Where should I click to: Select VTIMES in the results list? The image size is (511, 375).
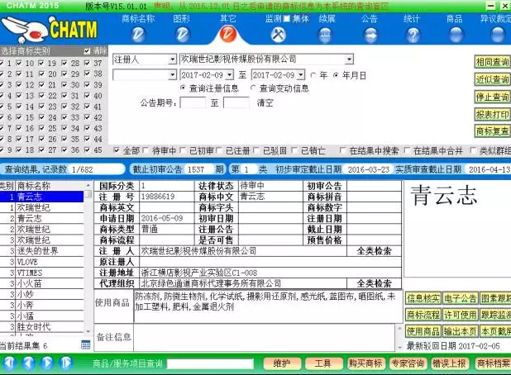pyautogui.click(x=30, y=272)
